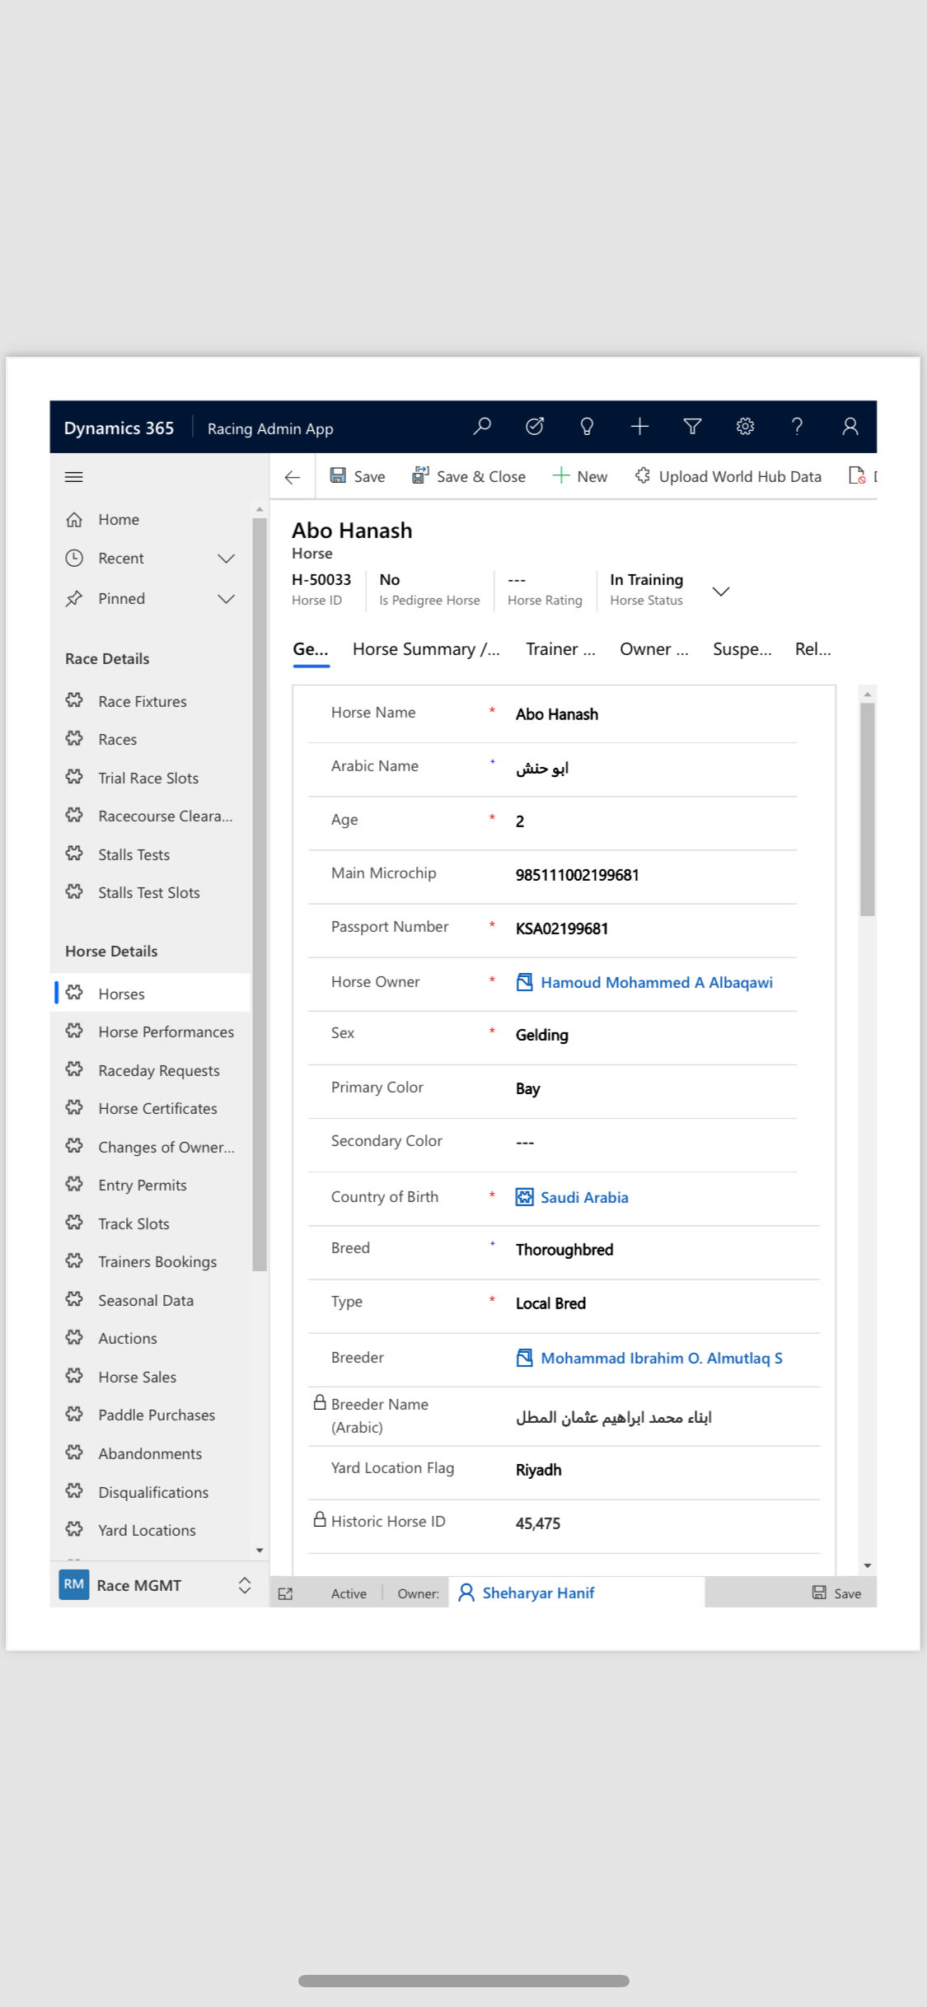Click the help question mark icon
Screen dimensions: 927x2007
[797, 426]
